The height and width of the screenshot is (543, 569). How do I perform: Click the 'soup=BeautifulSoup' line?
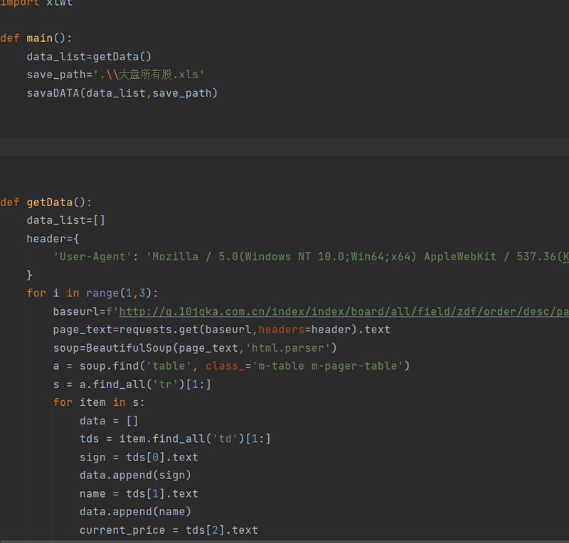tap(195, 348)
